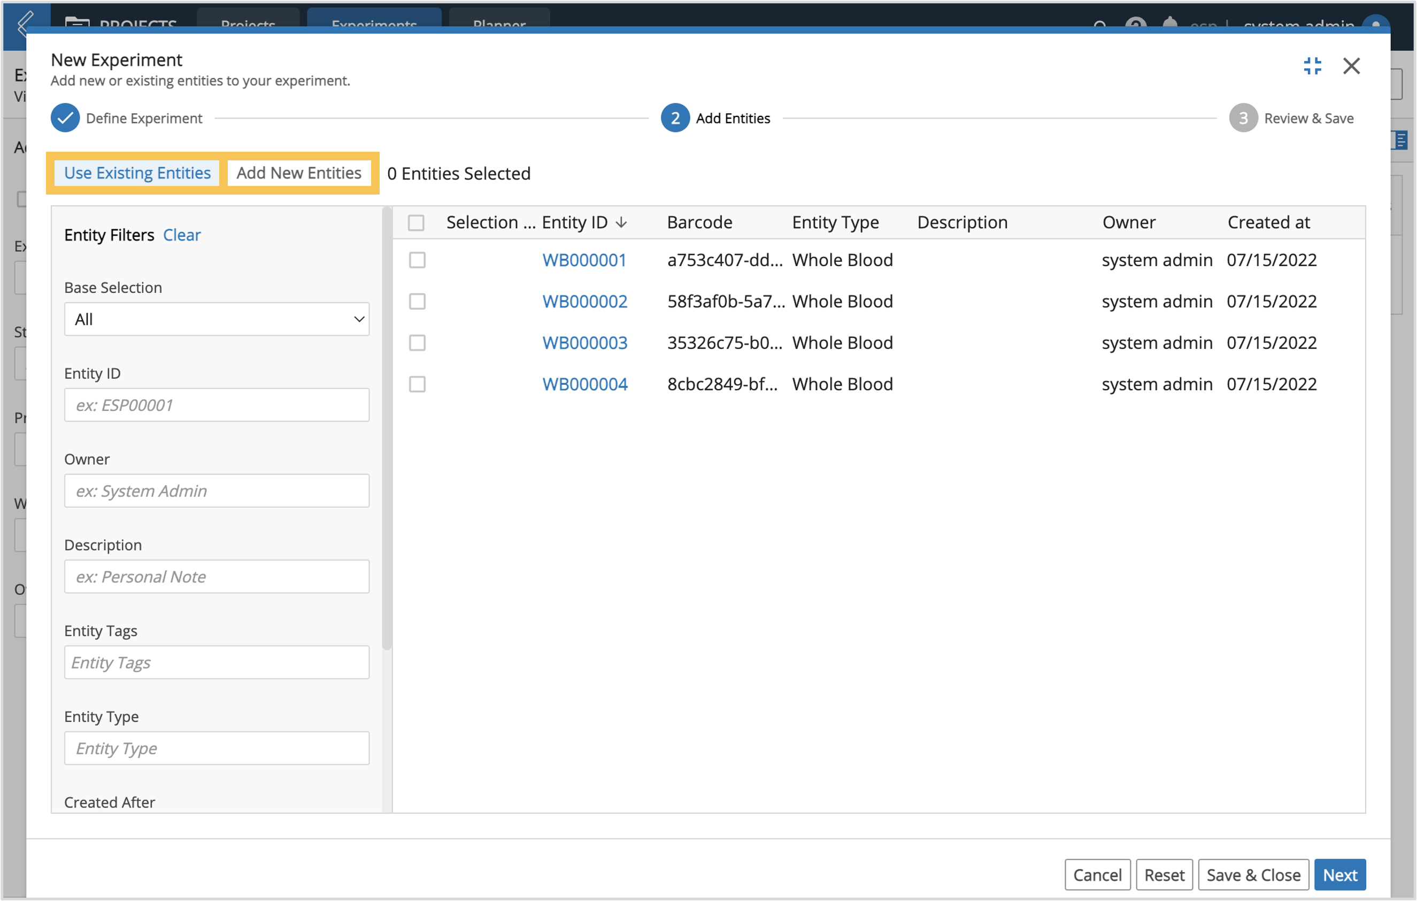Screen dimensions: 1417x901
Task: Focus the Owner filter field
Action: pyautogui.click(x=217, y=491)
